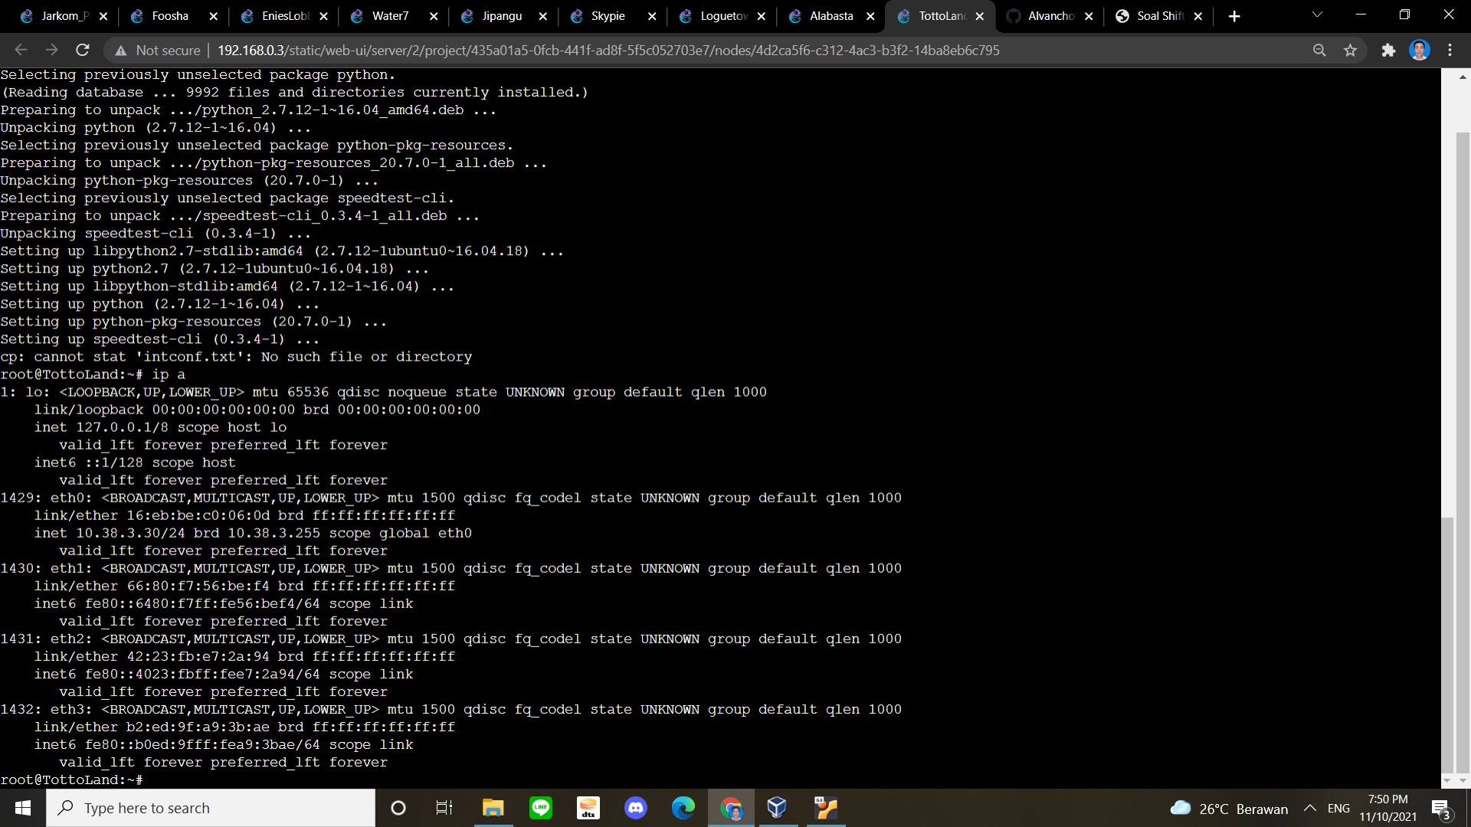Close the Foosha tab
Viewport: 1471px width, 827px height.
214,16
